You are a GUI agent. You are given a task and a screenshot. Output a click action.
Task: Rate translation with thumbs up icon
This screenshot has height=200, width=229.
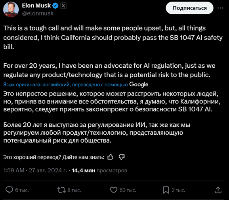(x=110, y=157)
